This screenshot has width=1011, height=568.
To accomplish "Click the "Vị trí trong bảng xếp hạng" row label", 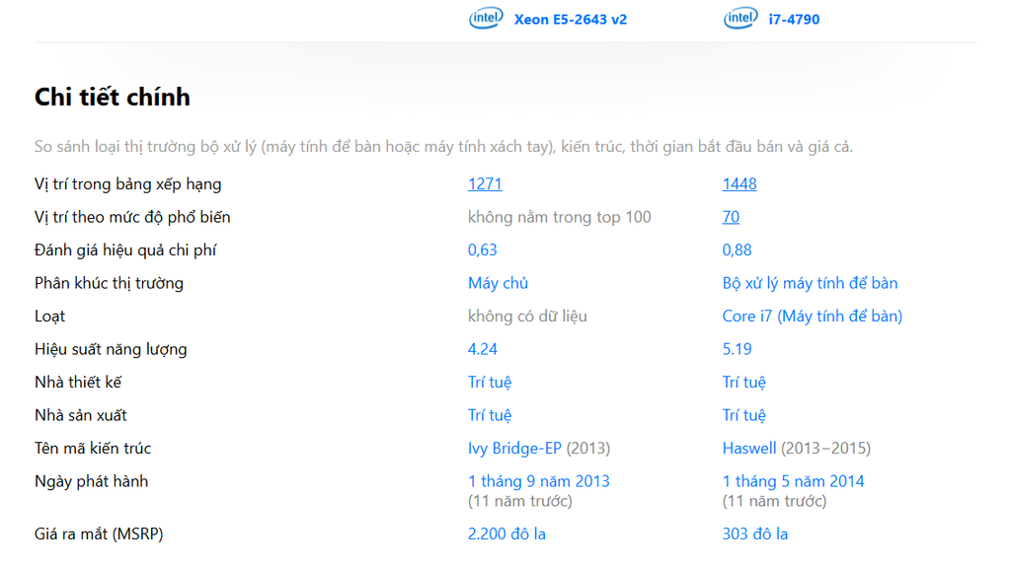I will (127, 184).
